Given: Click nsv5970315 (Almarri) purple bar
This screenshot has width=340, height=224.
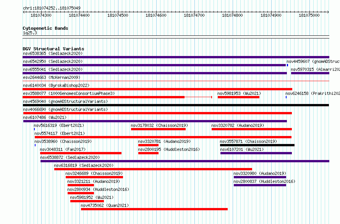Looking at the screenshot, I should coord(310,73).
